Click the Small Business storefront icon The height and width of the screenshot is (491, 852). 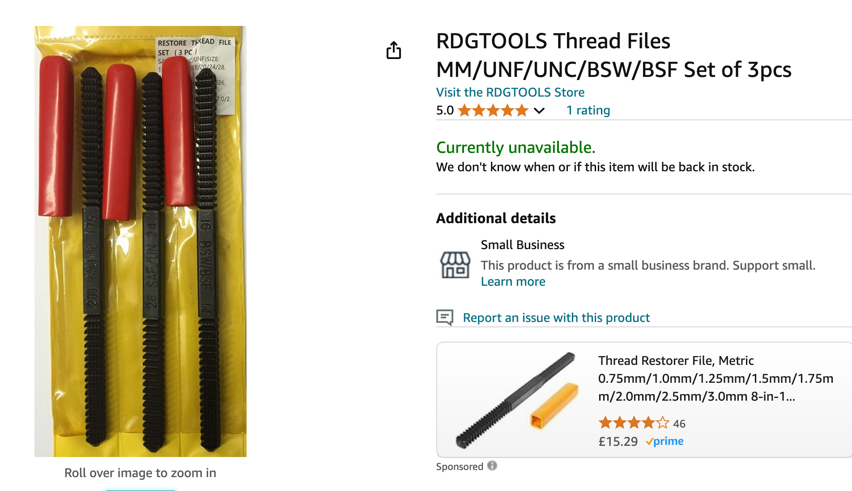pos(455,265)
